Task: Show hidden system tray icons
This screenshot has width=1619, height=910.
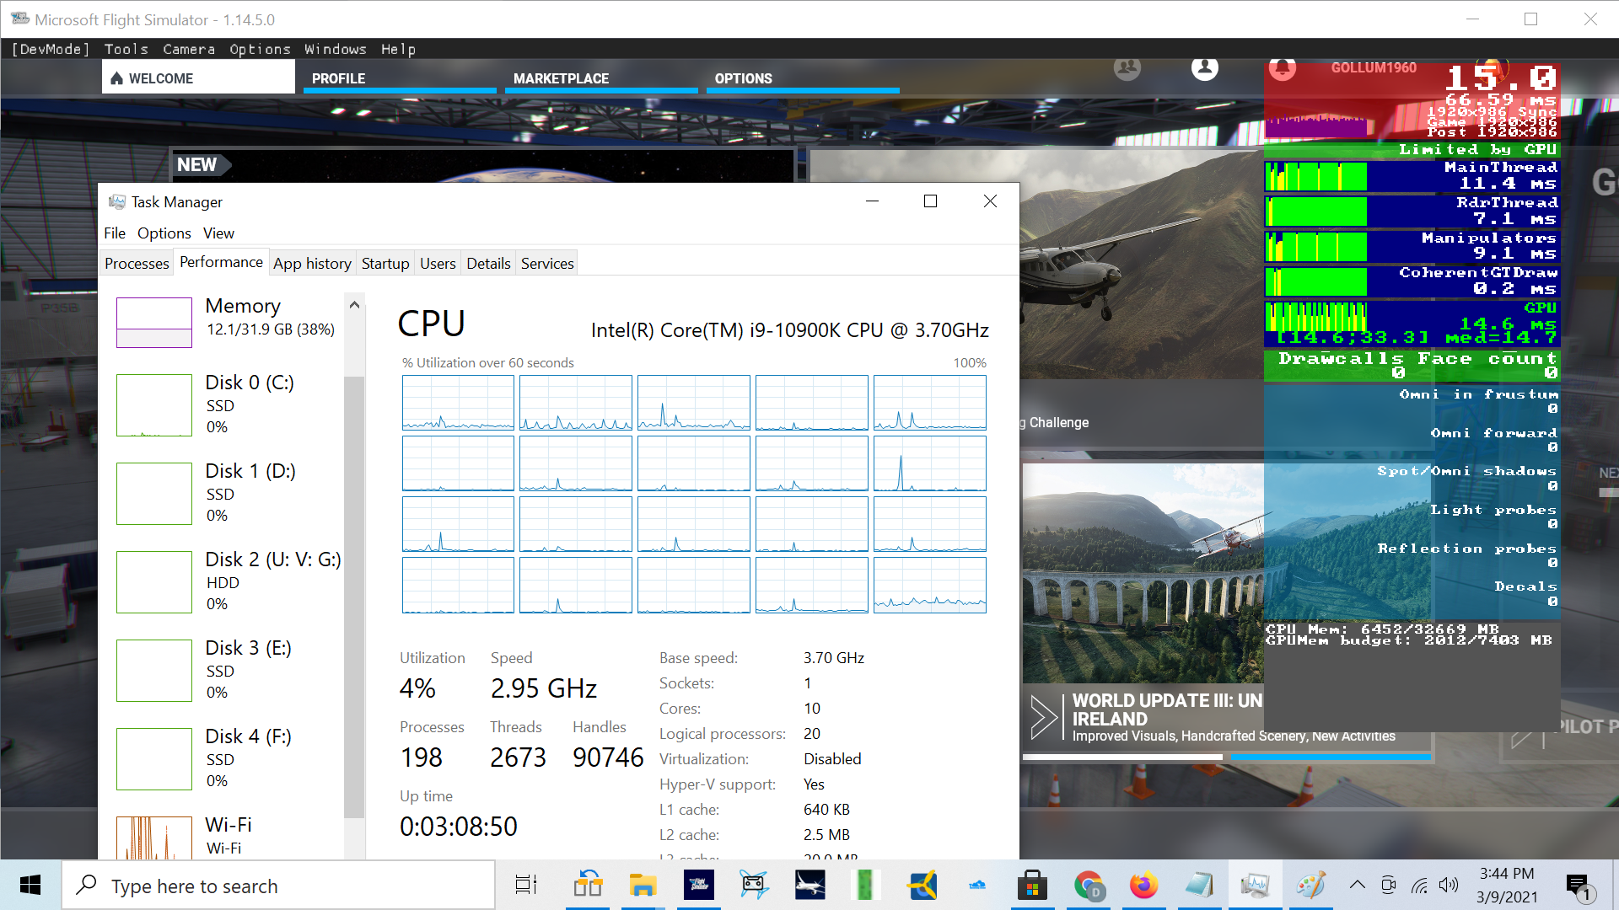Action: pyautogui.click(x=1358, y=885)
